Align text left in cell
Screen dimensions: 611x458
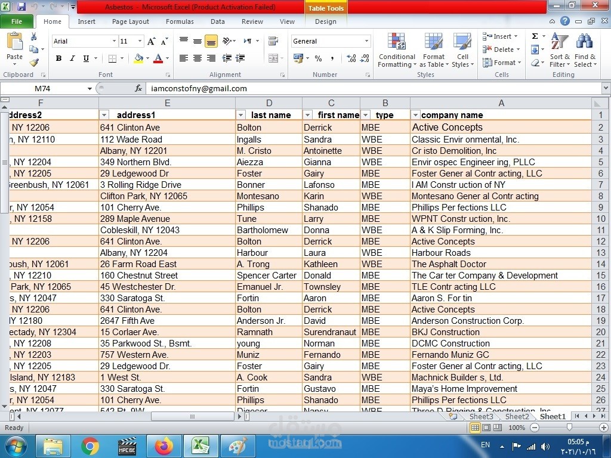tap(184, 58)
